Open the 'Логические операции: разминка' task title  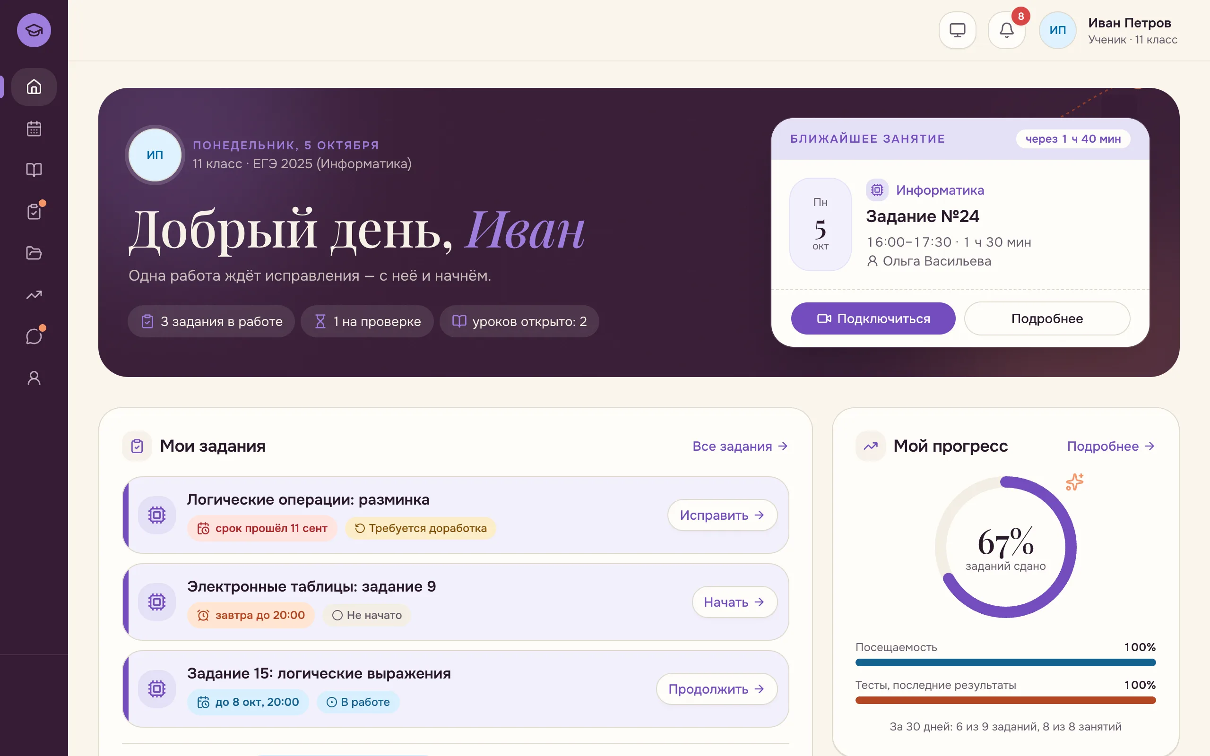point(308,499)
